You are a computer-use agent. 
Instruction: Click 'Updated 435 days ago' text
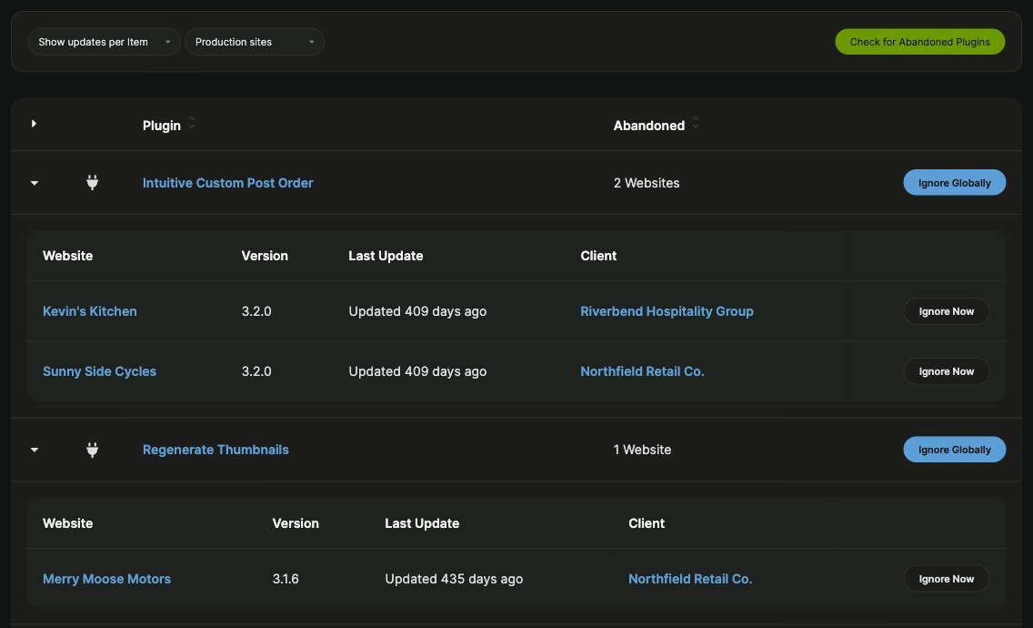point(454,579)
